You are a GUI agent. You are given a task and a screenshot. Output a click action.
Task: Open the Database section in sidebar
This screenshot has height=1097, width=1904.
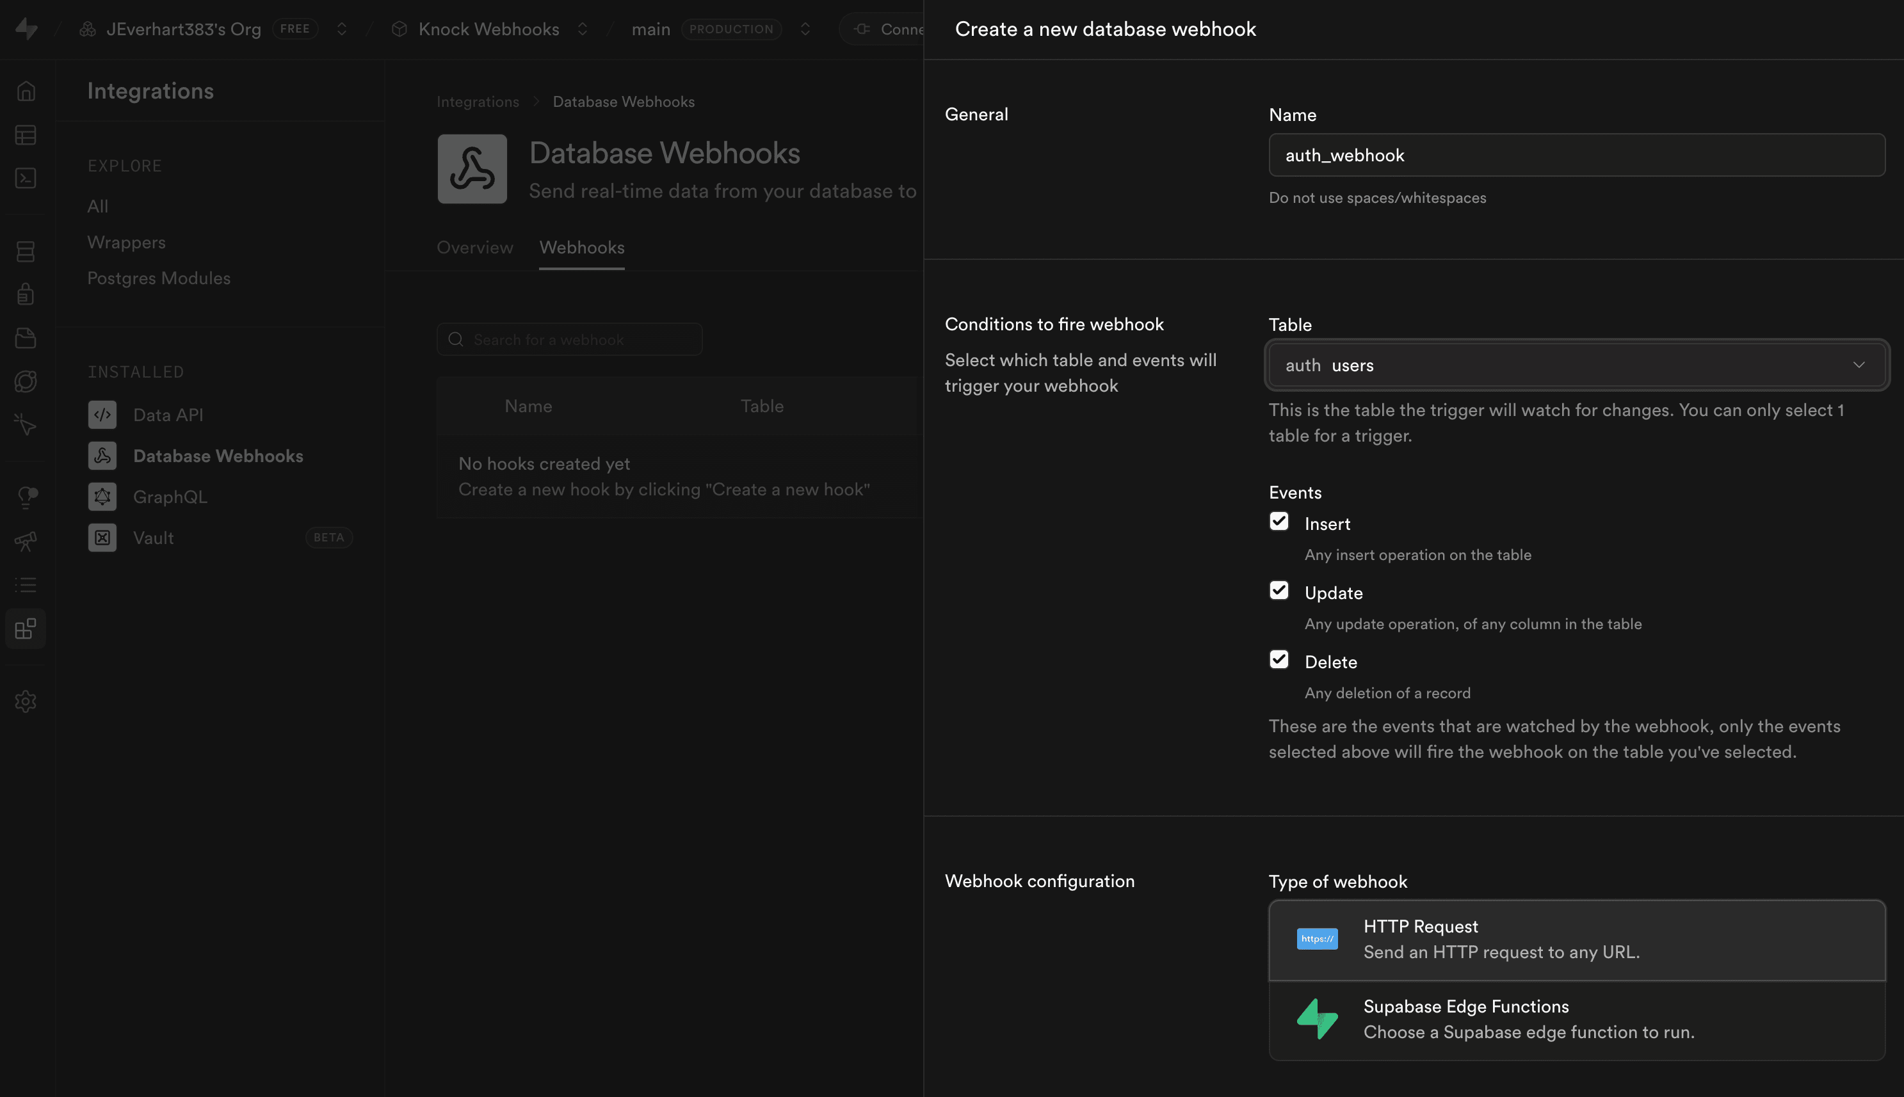pyautogui.click(x=26, y=251)
